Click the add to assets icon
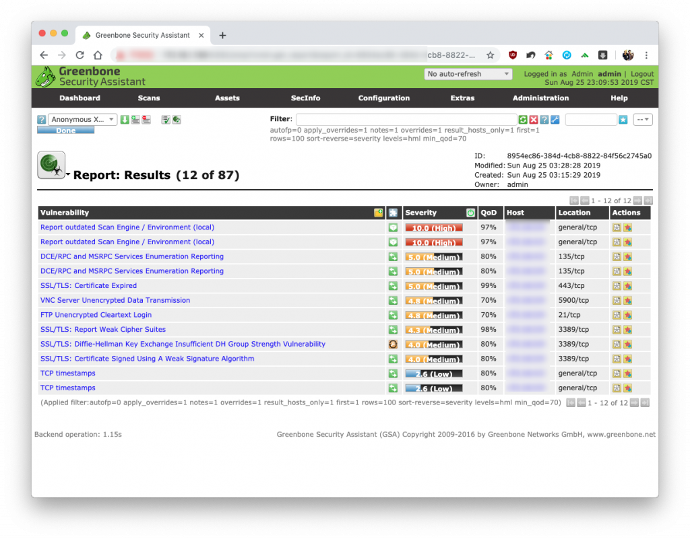Image resolution: width=690 pixels, height=539 pixels. tap(135, 120)
